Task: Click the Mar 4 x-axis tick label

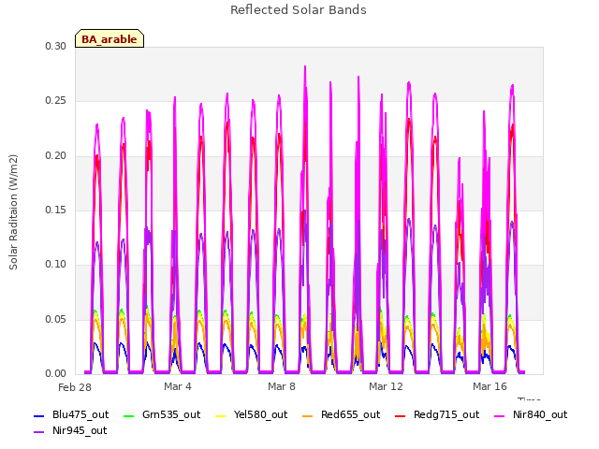Action: coord(178,386)
